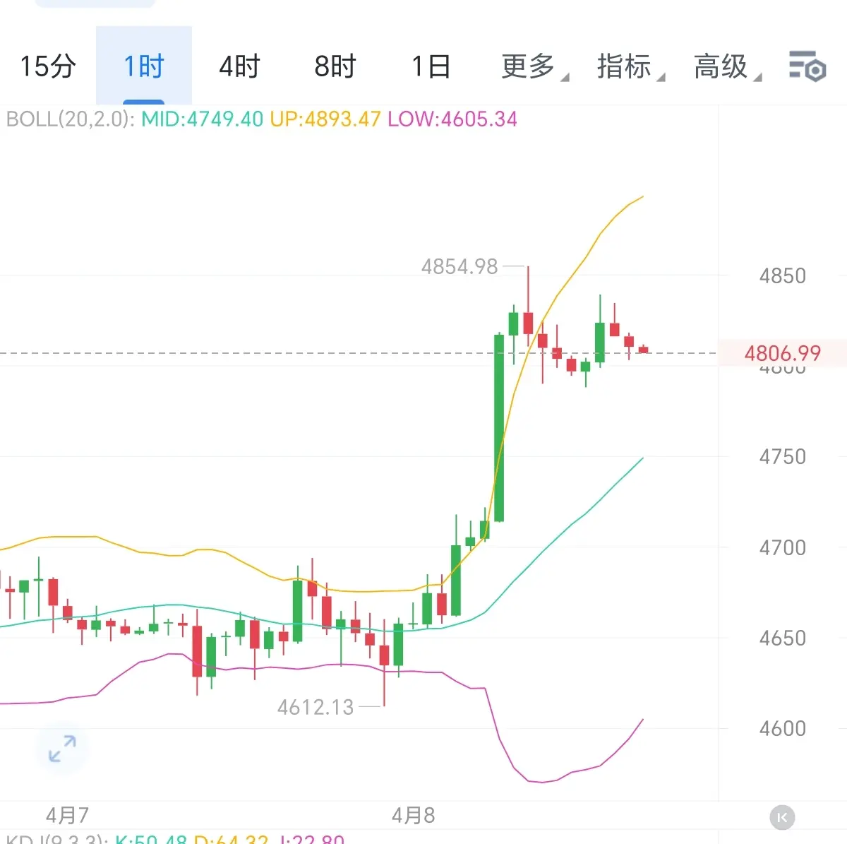Switch chart to 4时 interval
Viewport: 847px width, 844px height.
click(x=239, y=66)
